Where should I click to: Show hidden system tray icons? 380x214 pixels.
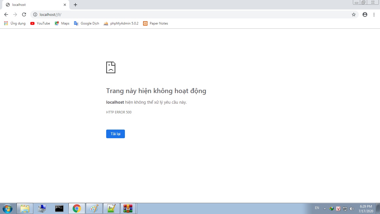coord(325,208)
